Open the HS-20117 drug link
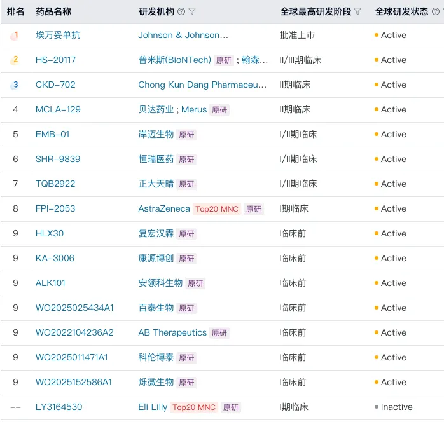444x422 pixels. 55,60
